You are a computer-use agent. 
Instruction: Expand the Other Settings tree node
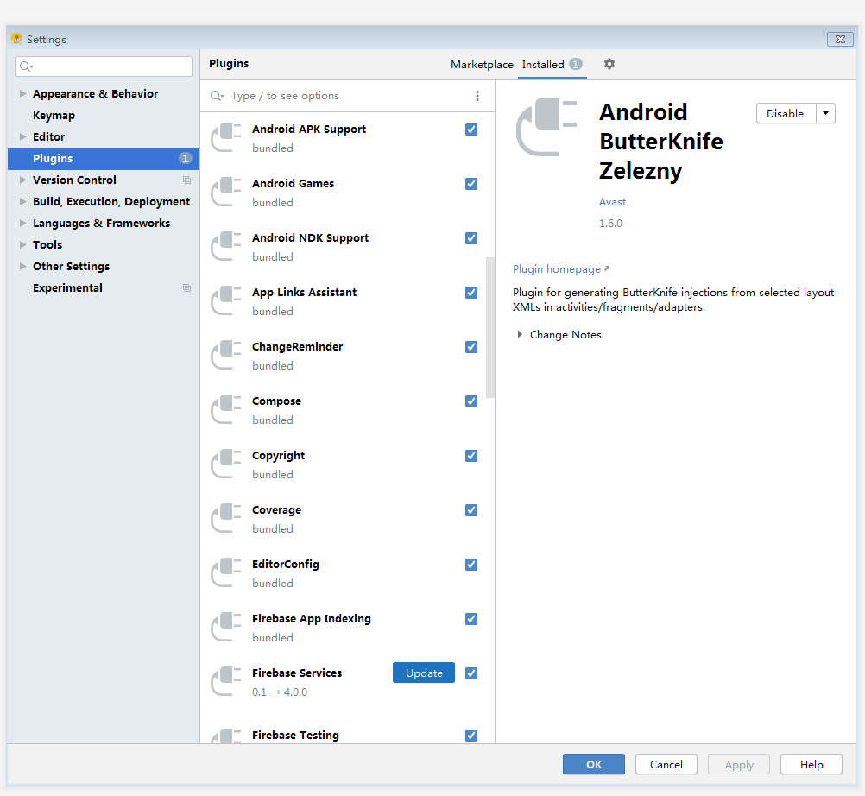point(22,266)
